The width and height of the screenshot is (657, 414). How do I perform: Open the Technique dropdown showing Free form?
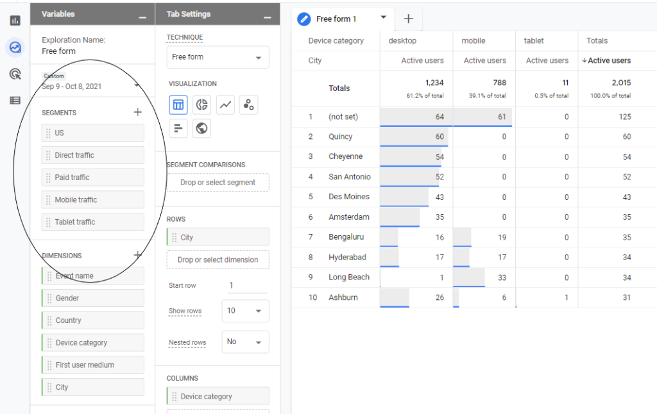[x=218, y=57]
